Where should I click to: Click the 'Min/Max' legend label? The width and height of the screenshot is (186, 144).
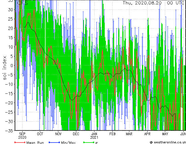(x=68, y=143)
